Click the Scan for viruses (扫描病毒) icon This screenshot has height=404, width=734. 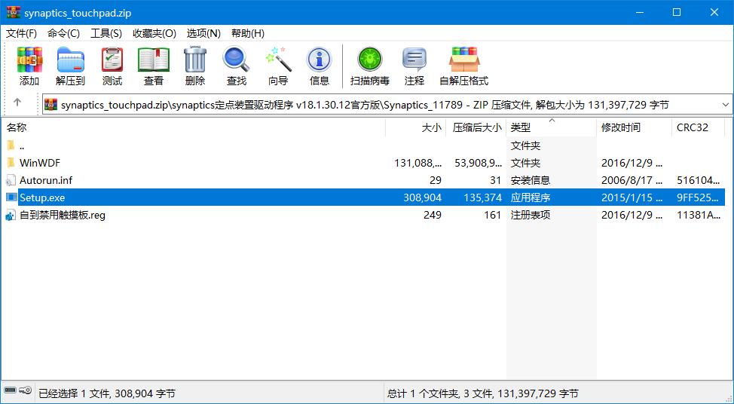[x=370, y=60]
